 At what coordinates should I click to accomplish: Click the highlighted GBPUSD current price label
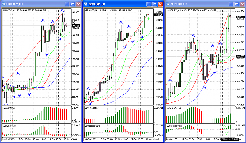pos(159,15)
